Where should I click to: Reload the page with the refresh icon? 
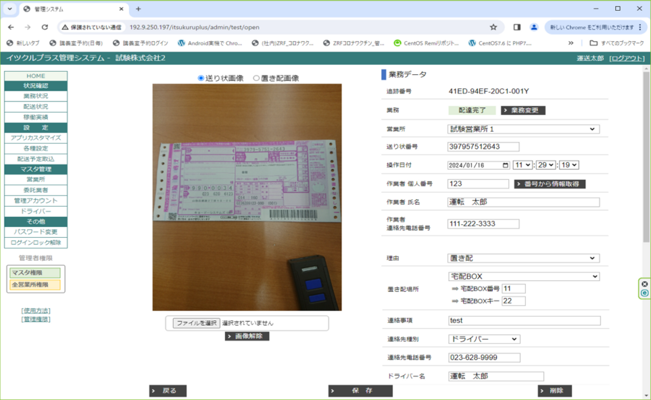[x=45, y=27]
